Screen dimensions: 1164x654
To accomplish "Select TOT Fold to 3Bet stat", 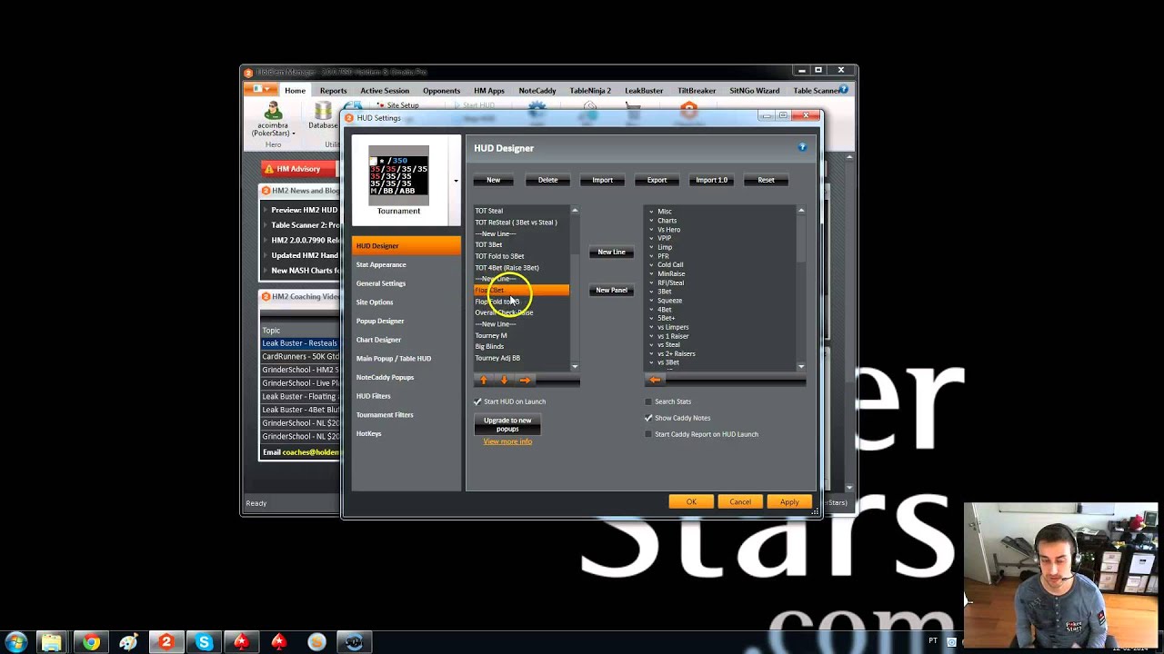I will (521, 256).
